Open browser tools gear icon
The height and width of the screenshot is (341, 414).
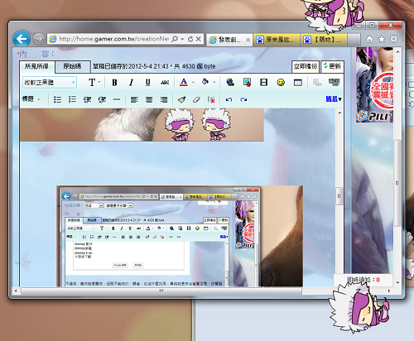[x=394, y=39]
